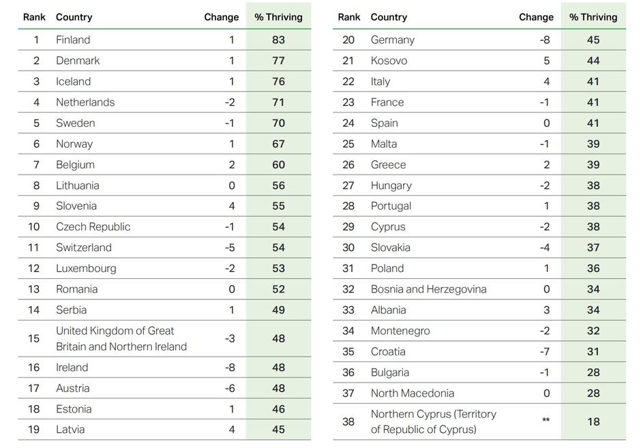The image size is (641, 448).
Task: Select Ireland's -8 change value
Action: click(230, 368)
